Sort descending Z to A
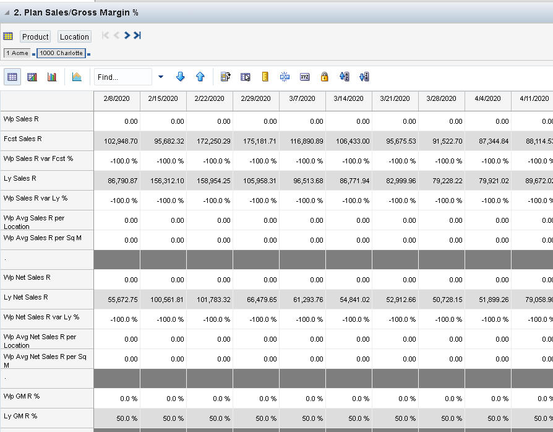553x432 pixels. (x=364, y=77)
